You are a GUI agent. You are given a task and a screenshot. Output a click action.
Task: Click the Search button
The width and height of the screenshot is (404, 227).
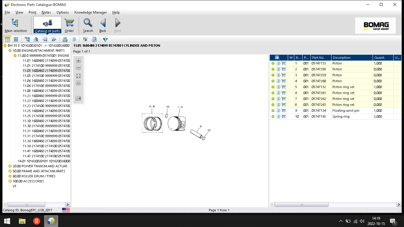tap(88, 25)
